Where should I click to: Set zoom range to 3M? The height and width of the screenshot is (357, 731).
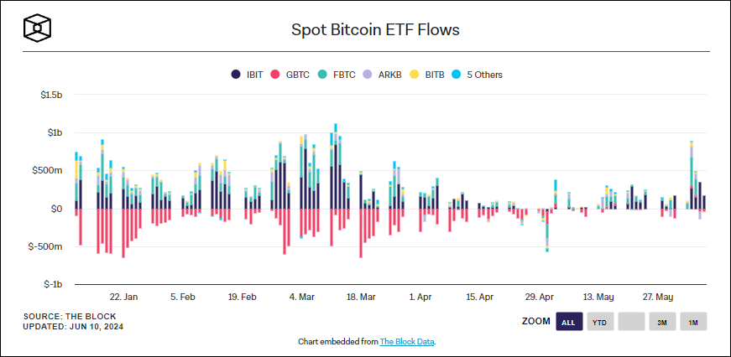tap(662, 322)
